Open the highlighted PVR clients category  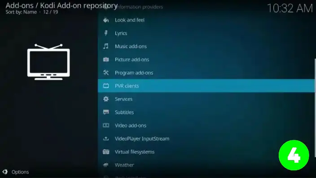(206, 86)
